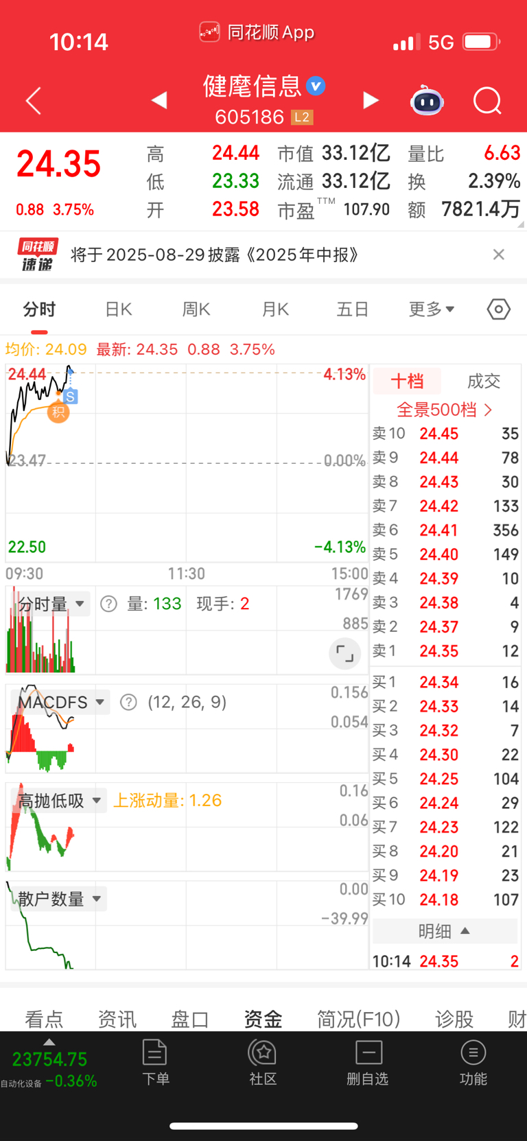The image size is (527, 1141).
Task: Tap the stock code 605186
Action: pos(250,117)
